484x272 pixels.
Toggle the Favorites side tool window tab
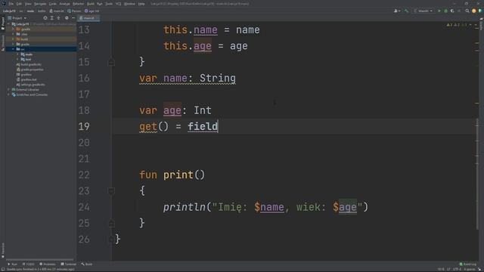[3, 250]
